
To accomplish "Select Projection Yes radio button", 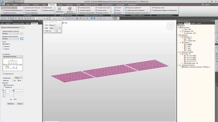I will [x=13, y=81].
